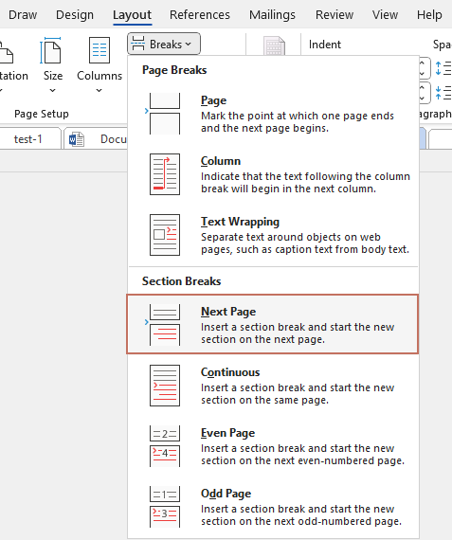
Task: Expand the Columns dropdown
Action: pyautogui.click(x=99, y=64)
